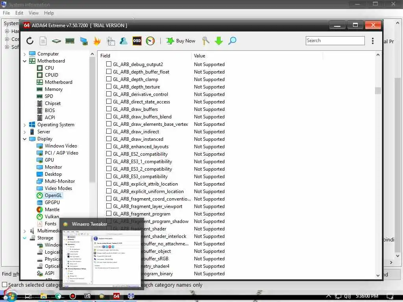The image size is (403, 302).
Task: Open the Start button on taskbar
Action: pos(10,296)
